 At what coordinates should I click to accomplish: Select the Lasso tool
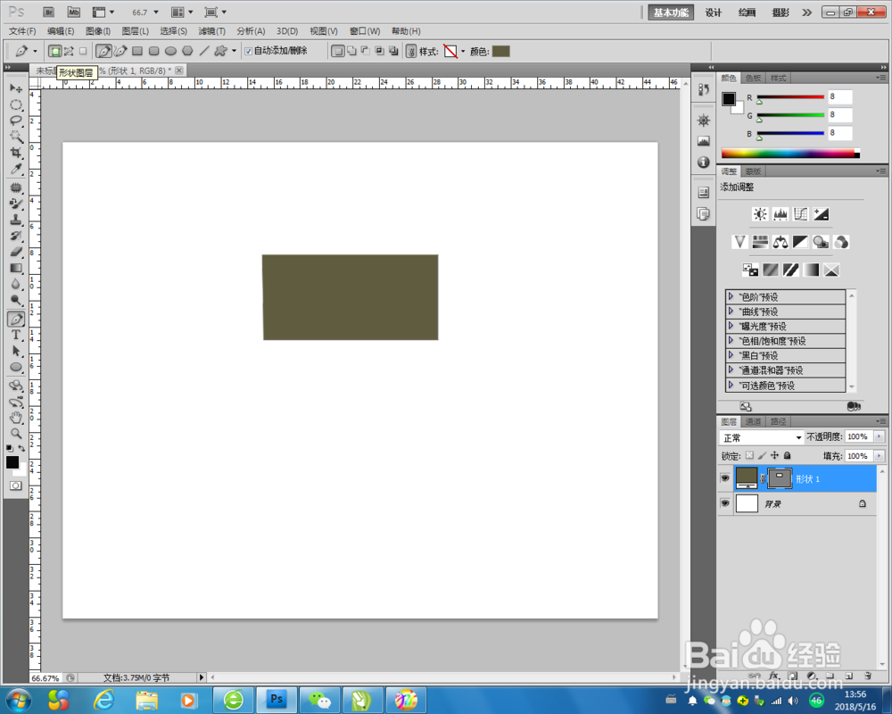click(16, 120)
